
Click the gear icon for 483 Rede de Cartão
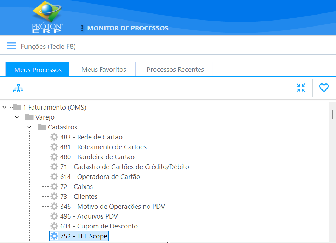(x=54, y=137)
